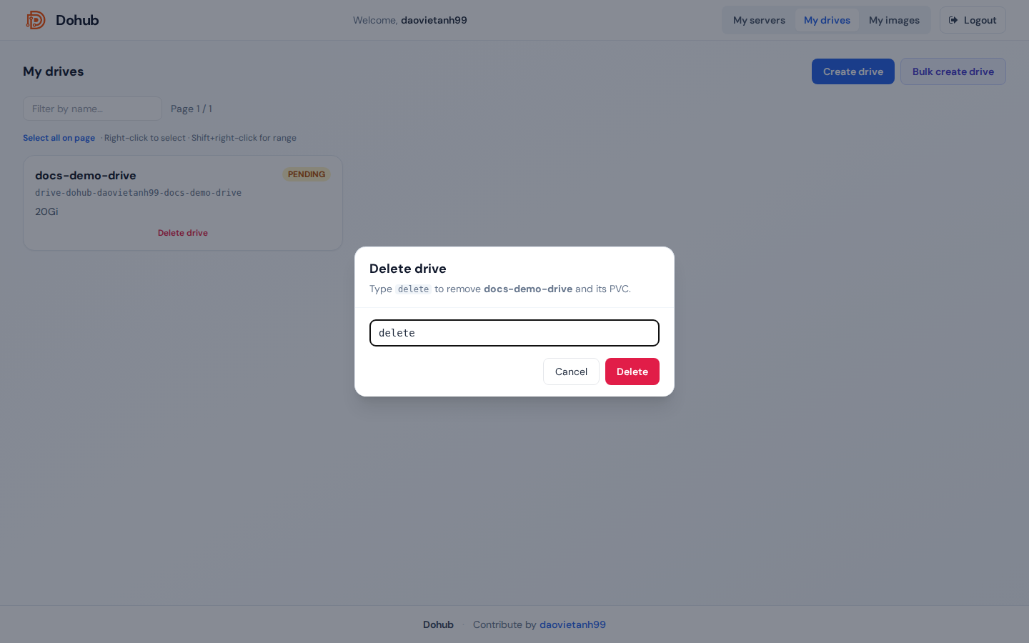Open daovietanh99 contributor link in footer
This screenshot has width=1029, height=643.
point(572,624)
